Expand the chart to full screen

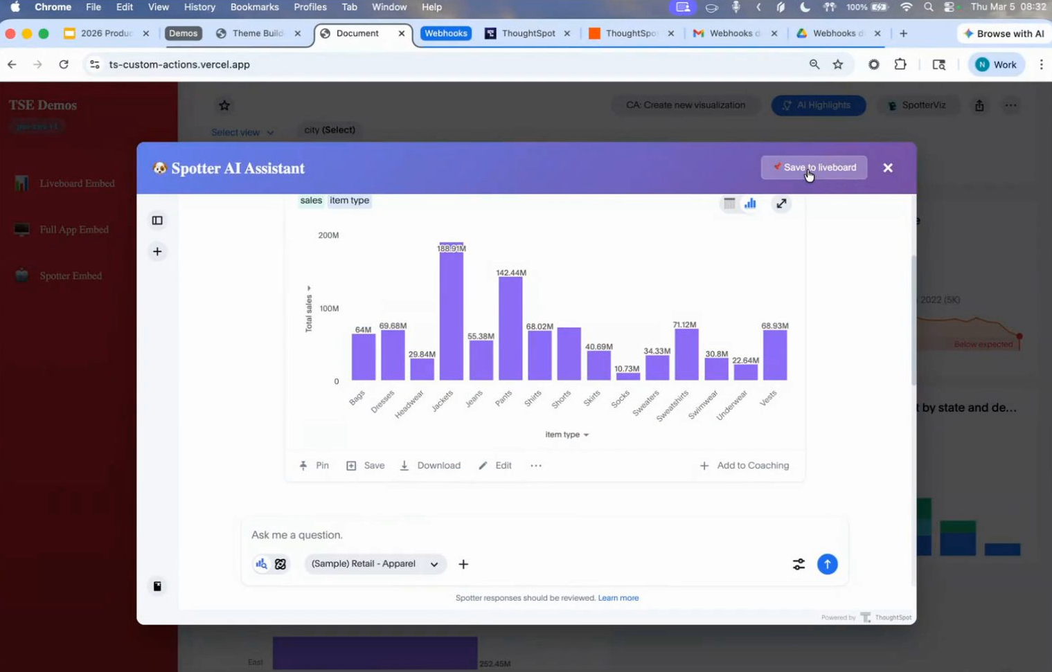click(781, 203)
